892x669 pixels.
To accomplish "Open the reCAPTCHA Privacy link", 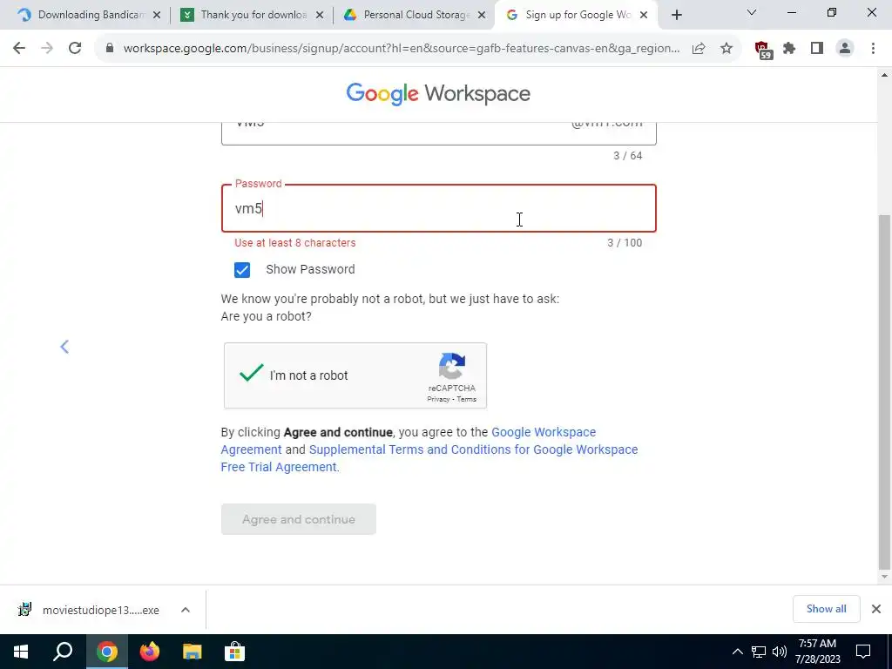I will pyautogui.click(x=438, y=399).
